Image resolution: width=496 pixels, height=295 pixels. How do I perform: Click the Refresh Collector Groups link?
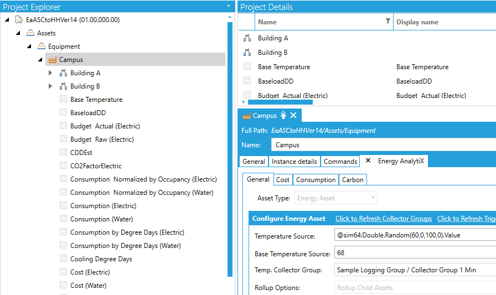tap(383, 219)
